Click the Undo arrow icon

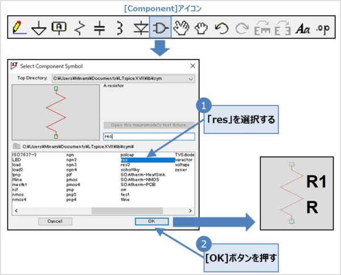tap(222, 28)
